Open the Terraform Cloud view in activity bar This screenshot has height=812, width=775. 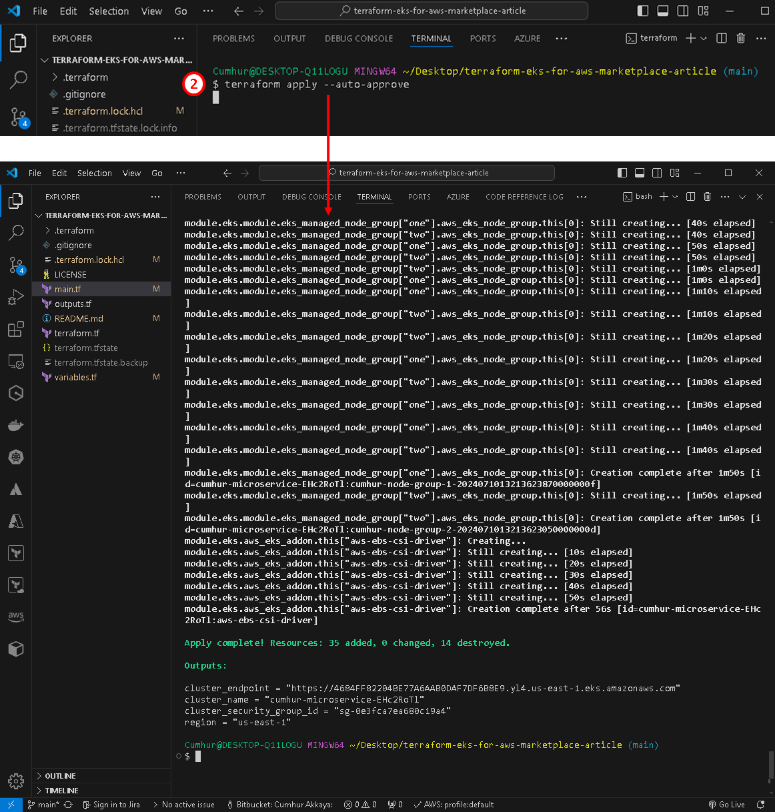click(16, 586)
